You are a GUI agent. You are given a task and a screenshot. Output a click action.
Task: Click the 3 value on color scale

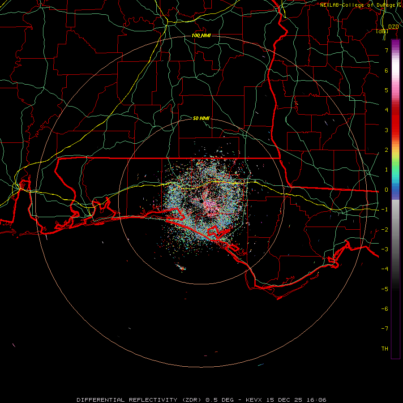386,130
